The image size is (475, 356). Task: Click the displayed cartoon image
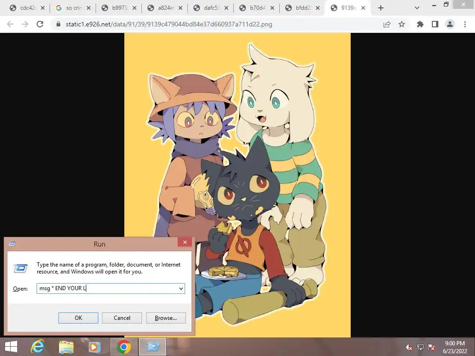click(237, 184)
